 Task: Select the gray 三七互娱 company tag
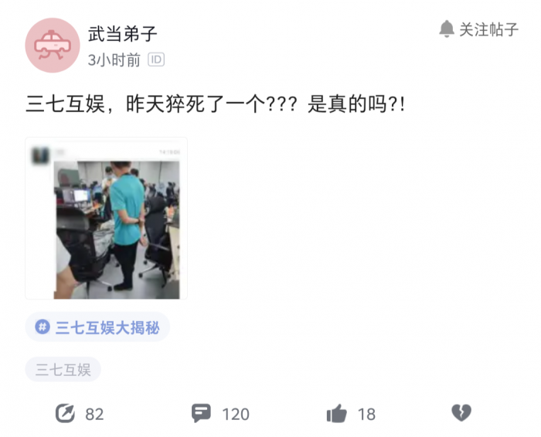(63, 370)
